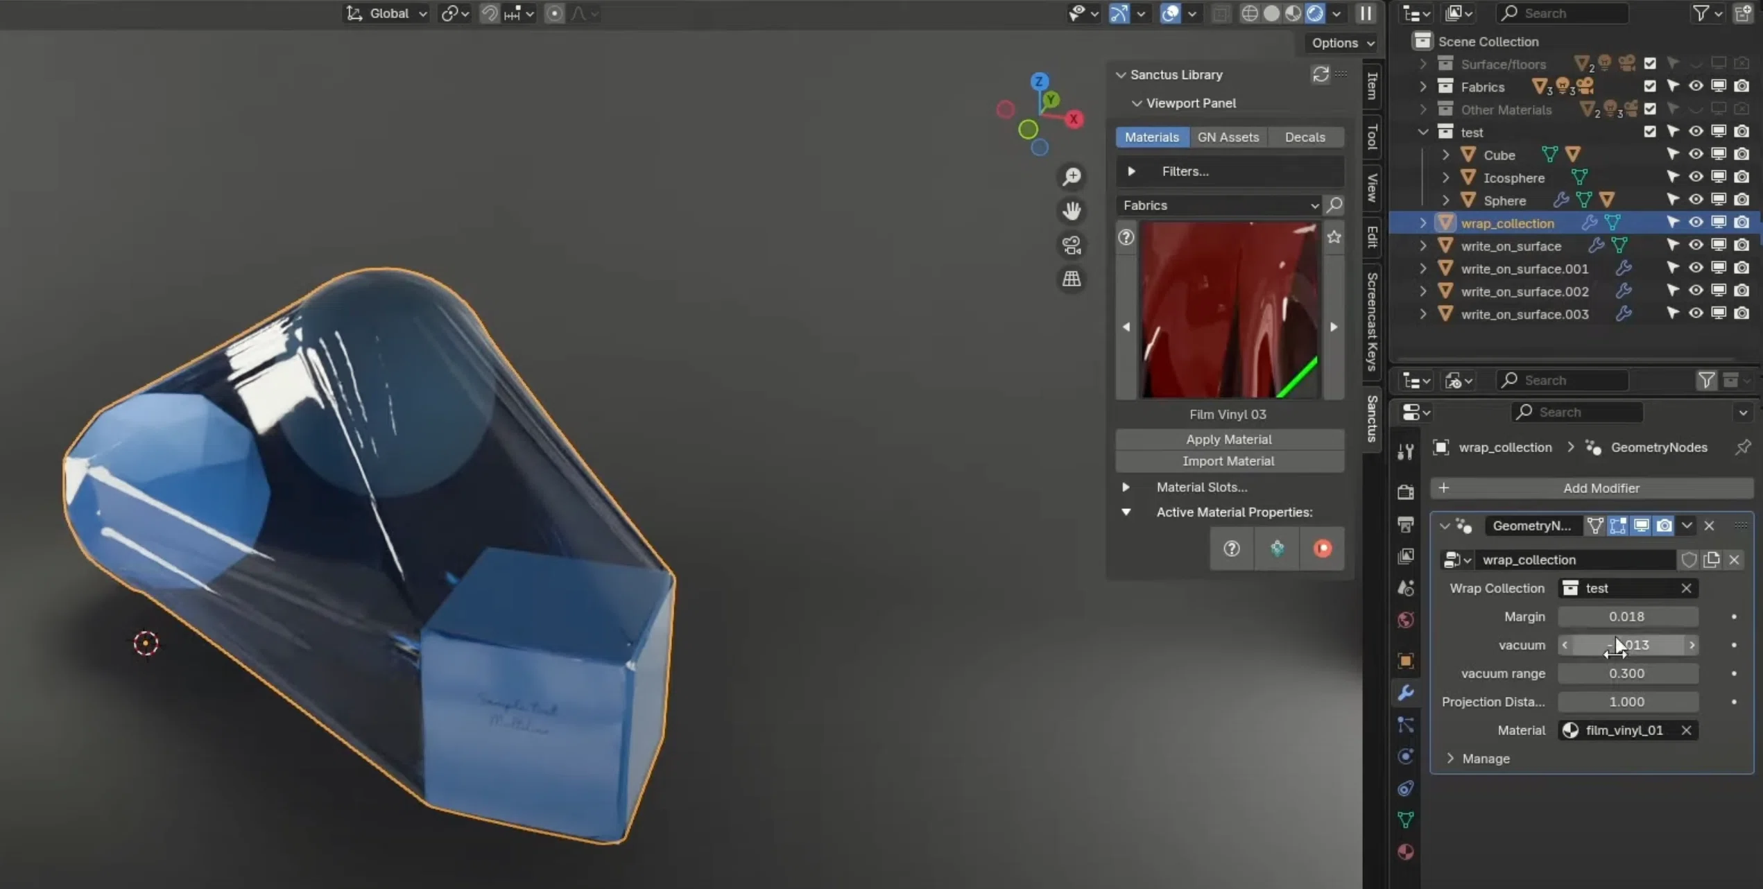Open the Material properties tab sphere icon
Image resolution: width=1763 pixels, height=889 pixels.
click(1406, 852)
